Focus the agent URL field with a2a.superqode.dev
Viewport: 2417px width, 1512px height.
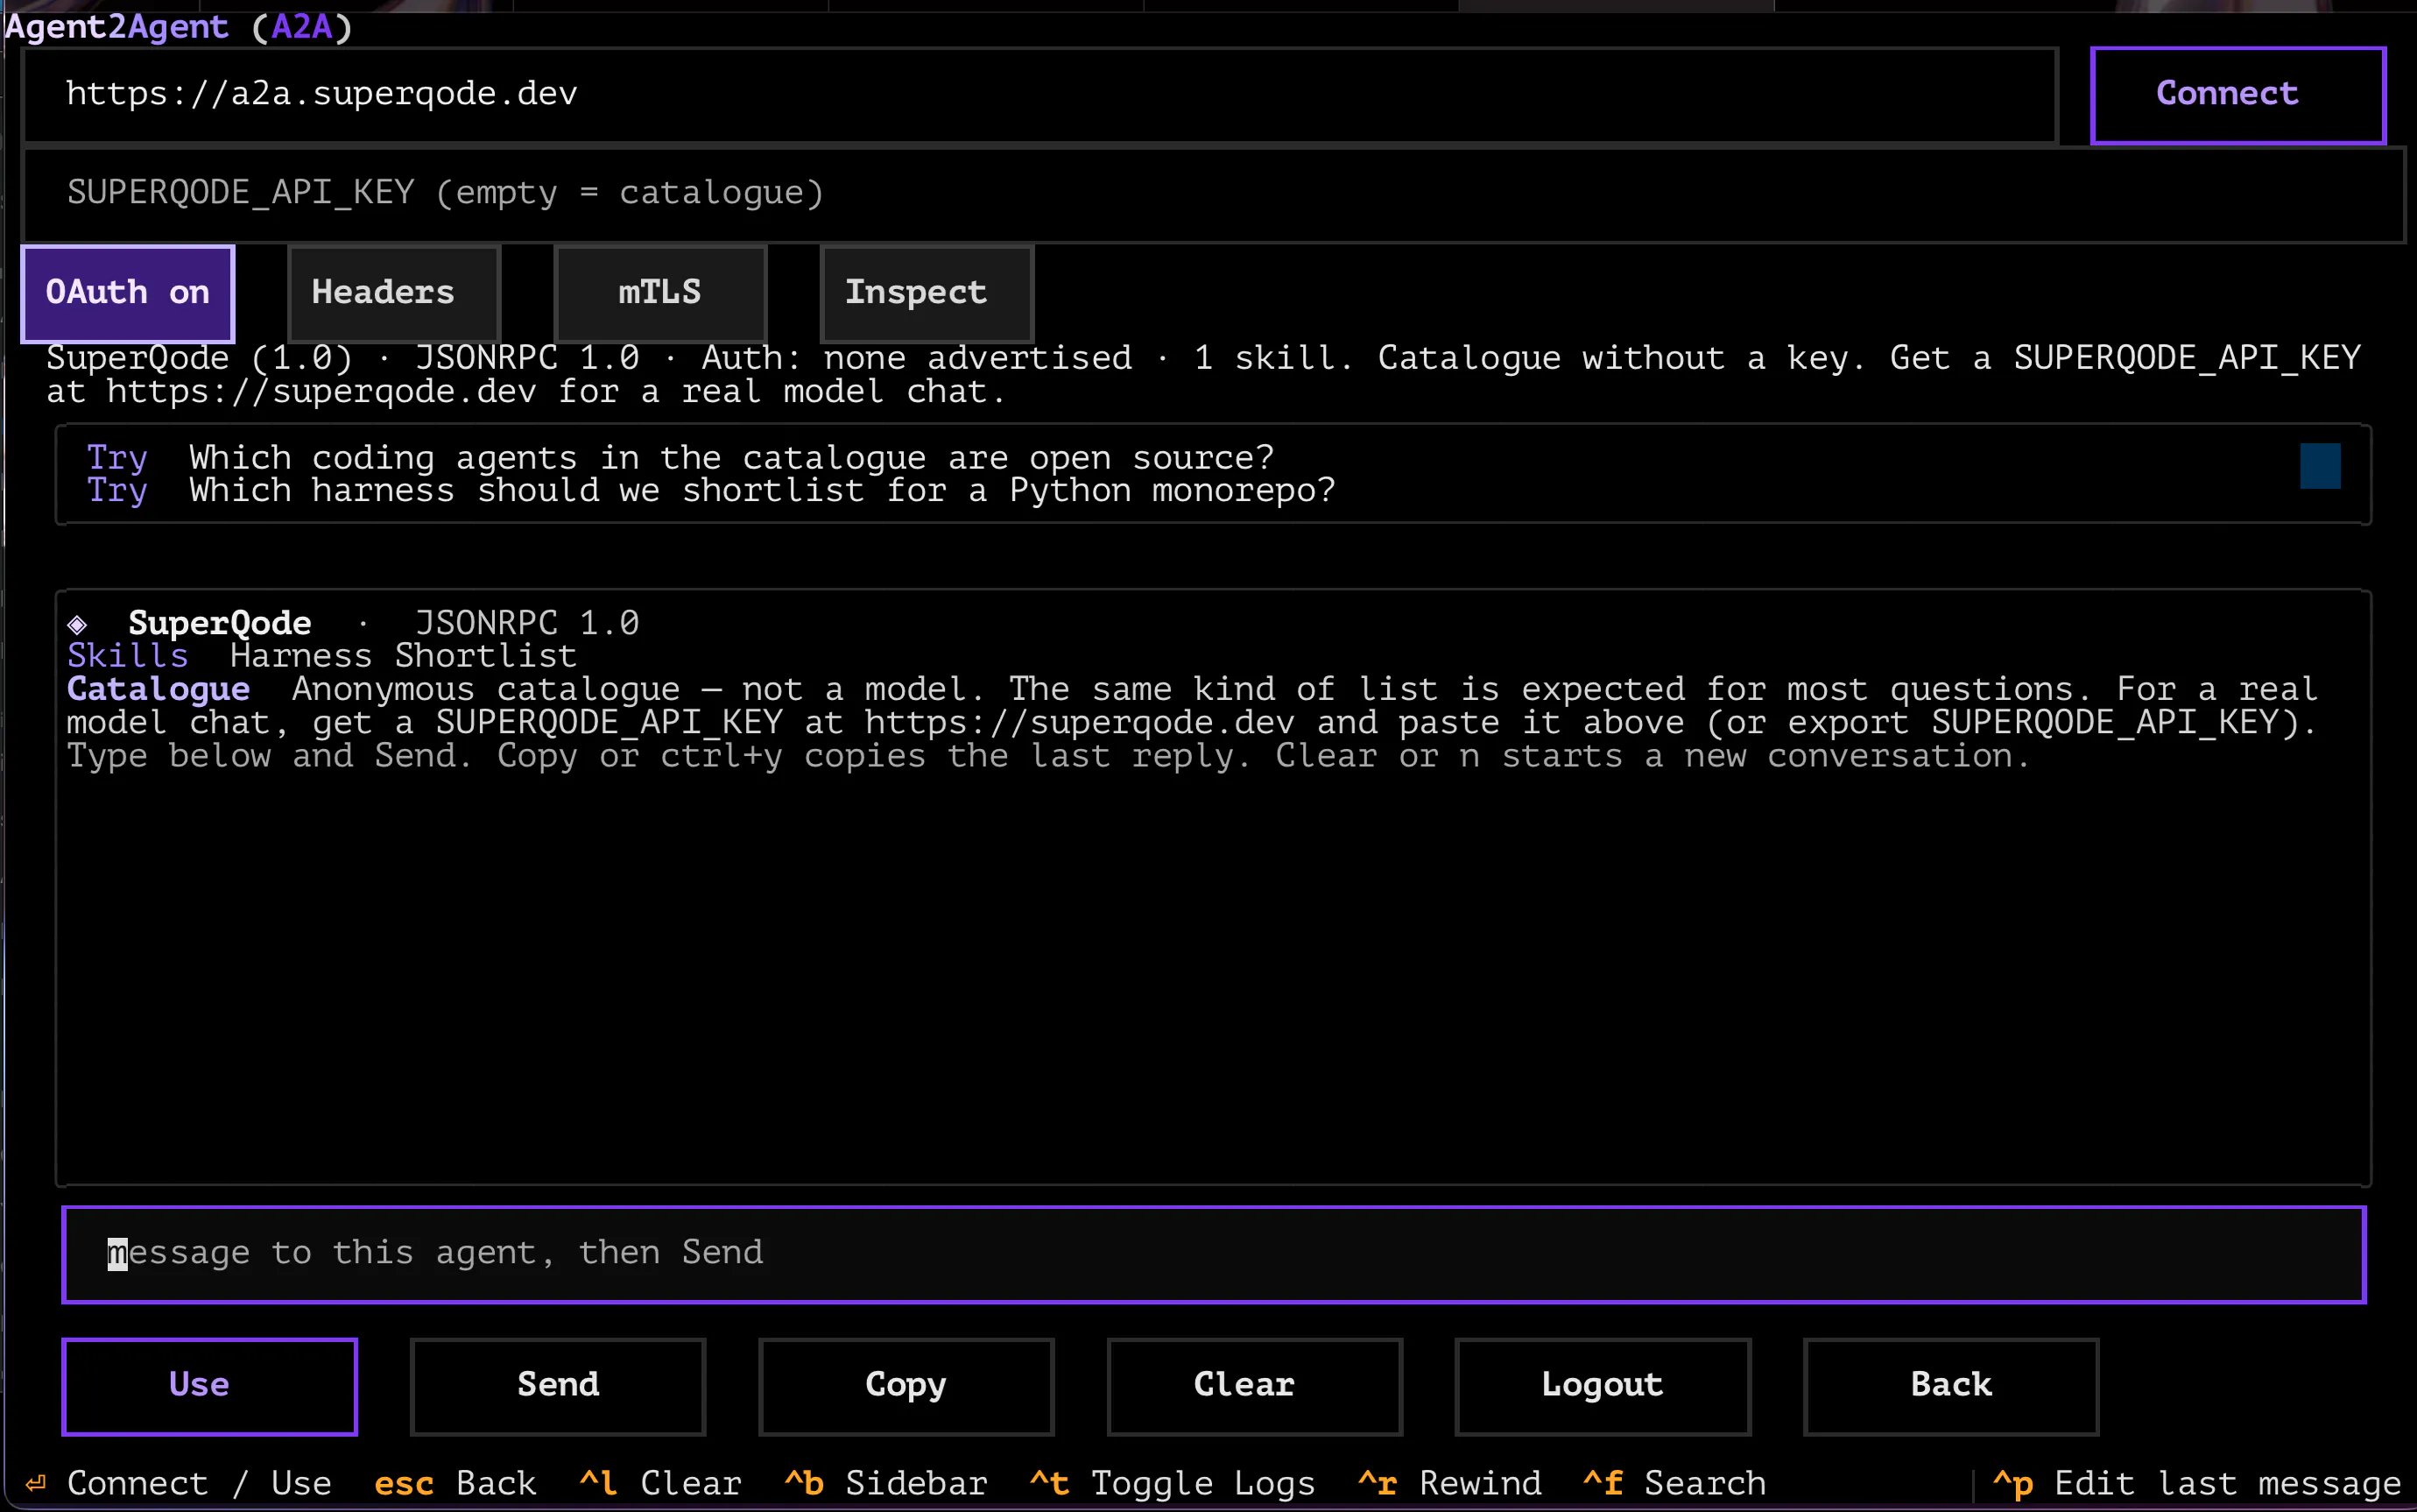coord(1039,95)
